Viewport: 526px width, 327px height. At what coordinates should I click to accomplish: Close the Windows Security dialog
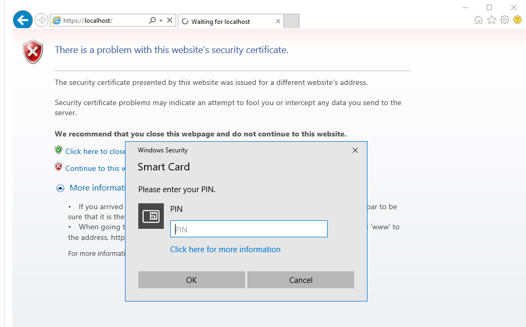coord(355,150)
